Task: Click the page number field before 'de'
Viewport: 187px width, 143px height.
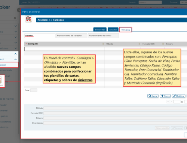Action: (x=177, y=102)
